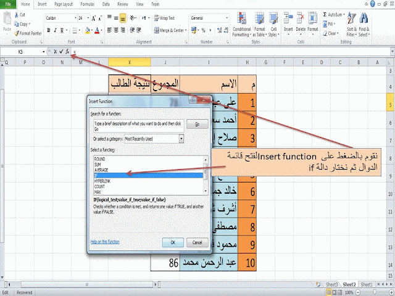The image size is (395, 296).
Task: Click Go in Insert Function dialog
Action: point(197,124)
